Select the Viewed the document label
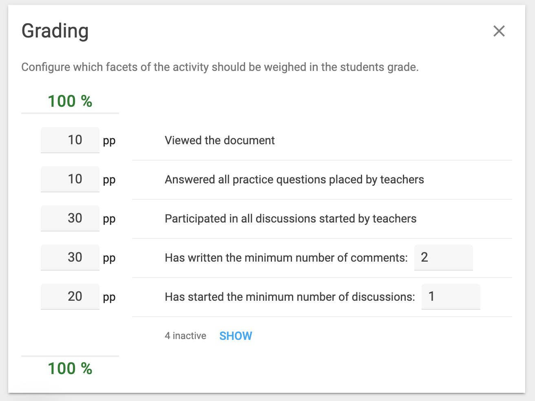Screen dimensions: 535x401 [220, 140]
